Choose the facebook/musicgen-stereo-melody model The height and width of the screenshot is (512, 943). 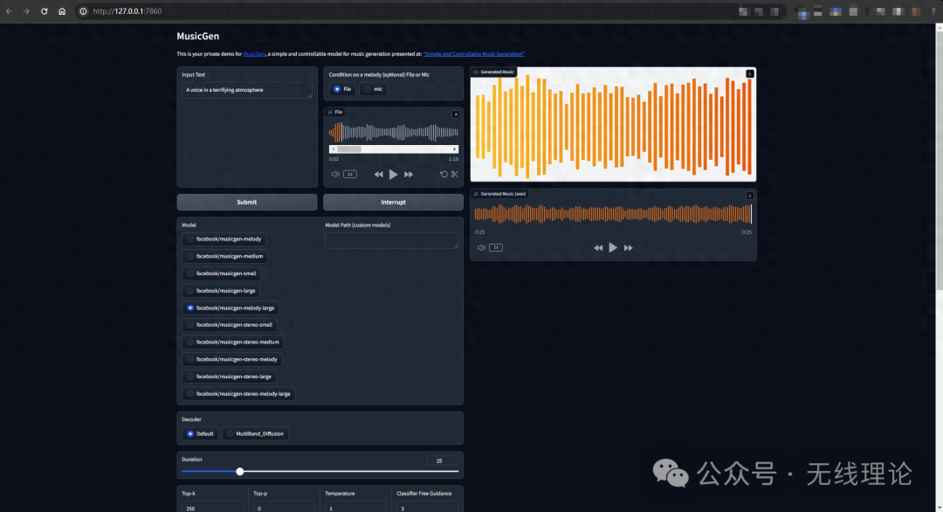click(231, 359)
